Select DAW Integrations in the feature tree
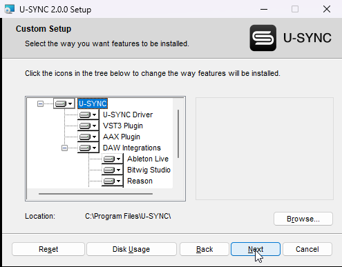 tap(132, 148)
